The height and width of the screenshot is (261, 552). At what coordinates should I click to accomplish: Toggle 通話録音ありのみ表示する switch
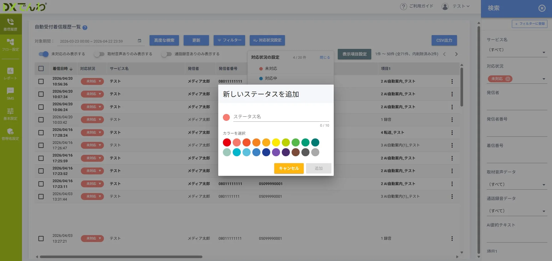166,54
